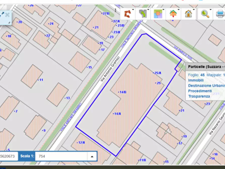Click civic number 22 label

click(x=48, y=36)
